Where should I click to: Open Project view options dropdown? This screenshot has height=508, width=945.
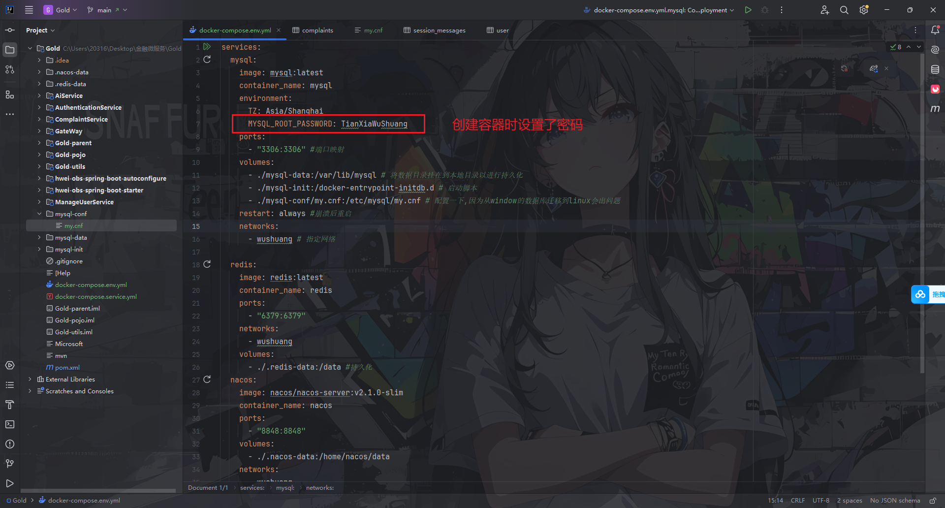(40, 30)
